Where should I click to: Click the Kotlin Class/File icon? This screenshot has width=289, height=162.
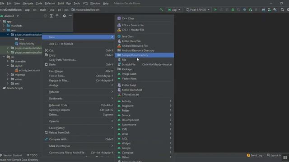(119, 41)
